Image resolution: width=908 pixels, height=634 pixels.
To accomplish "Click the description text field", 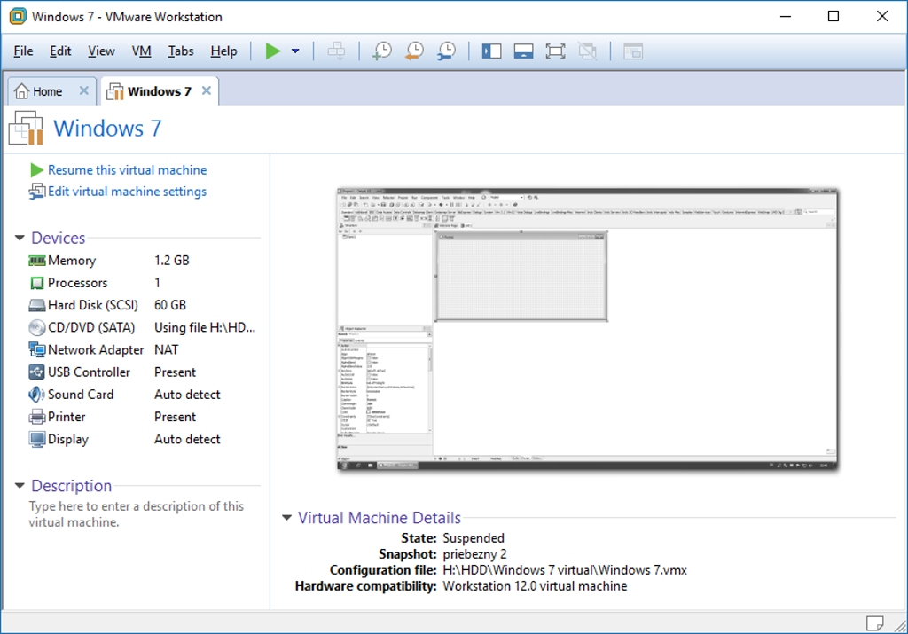I will point(136,514).
